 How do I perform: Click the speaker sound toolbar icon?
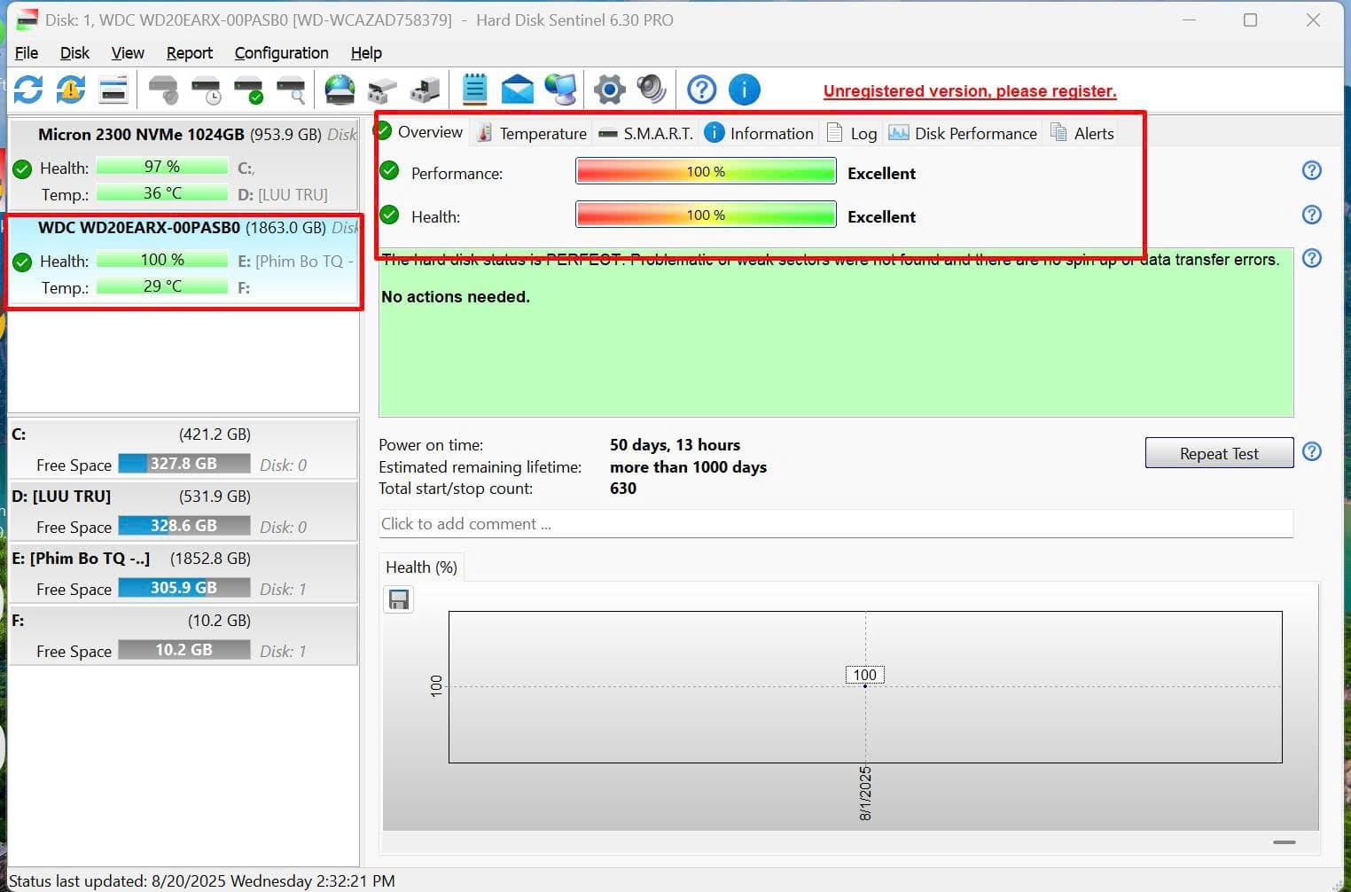click(652, 90)
